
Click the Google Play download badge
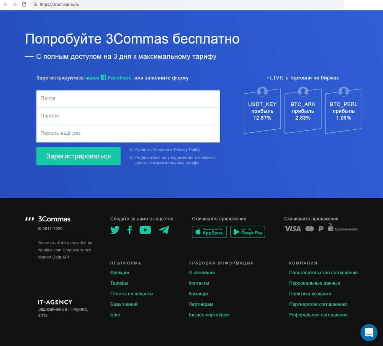(x=248, y=232)
